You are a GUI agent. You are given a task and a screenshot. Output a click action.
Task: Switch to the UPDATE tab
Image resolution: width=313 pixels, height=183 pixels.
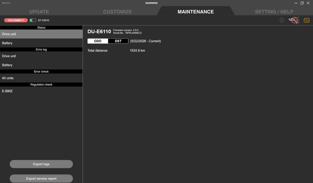(x=39, y=12)
